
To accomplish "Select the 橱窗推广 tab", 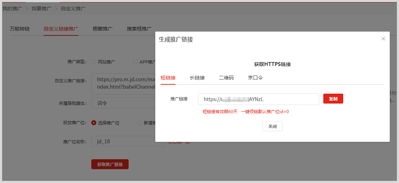I will click(103, 29).
